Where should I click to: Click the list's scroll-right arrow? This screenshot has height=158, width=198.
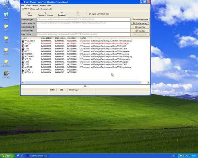pyautogui.click(x=148, y=83)
